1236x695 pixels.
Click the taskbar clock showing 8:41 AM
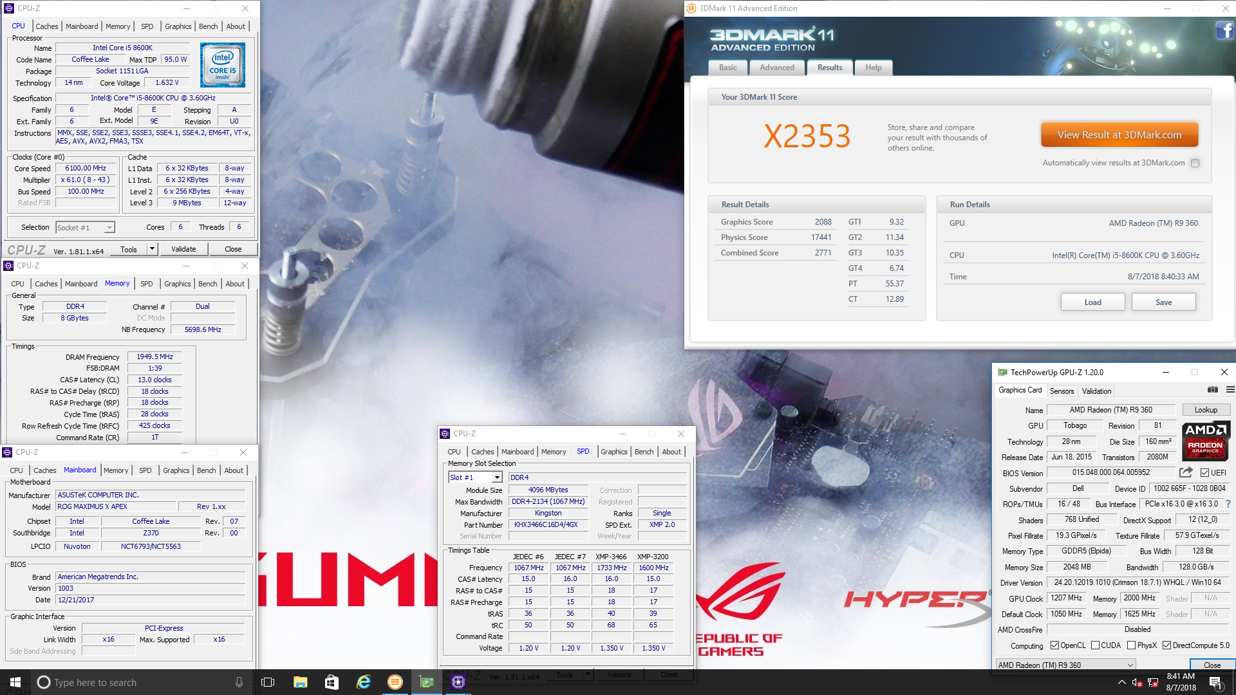[1181, 682]
